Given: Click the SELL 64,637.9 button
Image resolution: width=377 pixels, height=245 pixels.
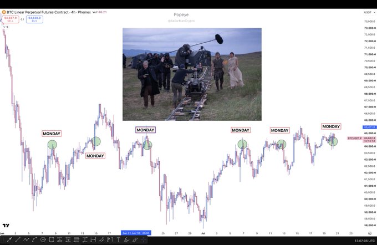Looking at the screenshot, I should coord(11,19).
